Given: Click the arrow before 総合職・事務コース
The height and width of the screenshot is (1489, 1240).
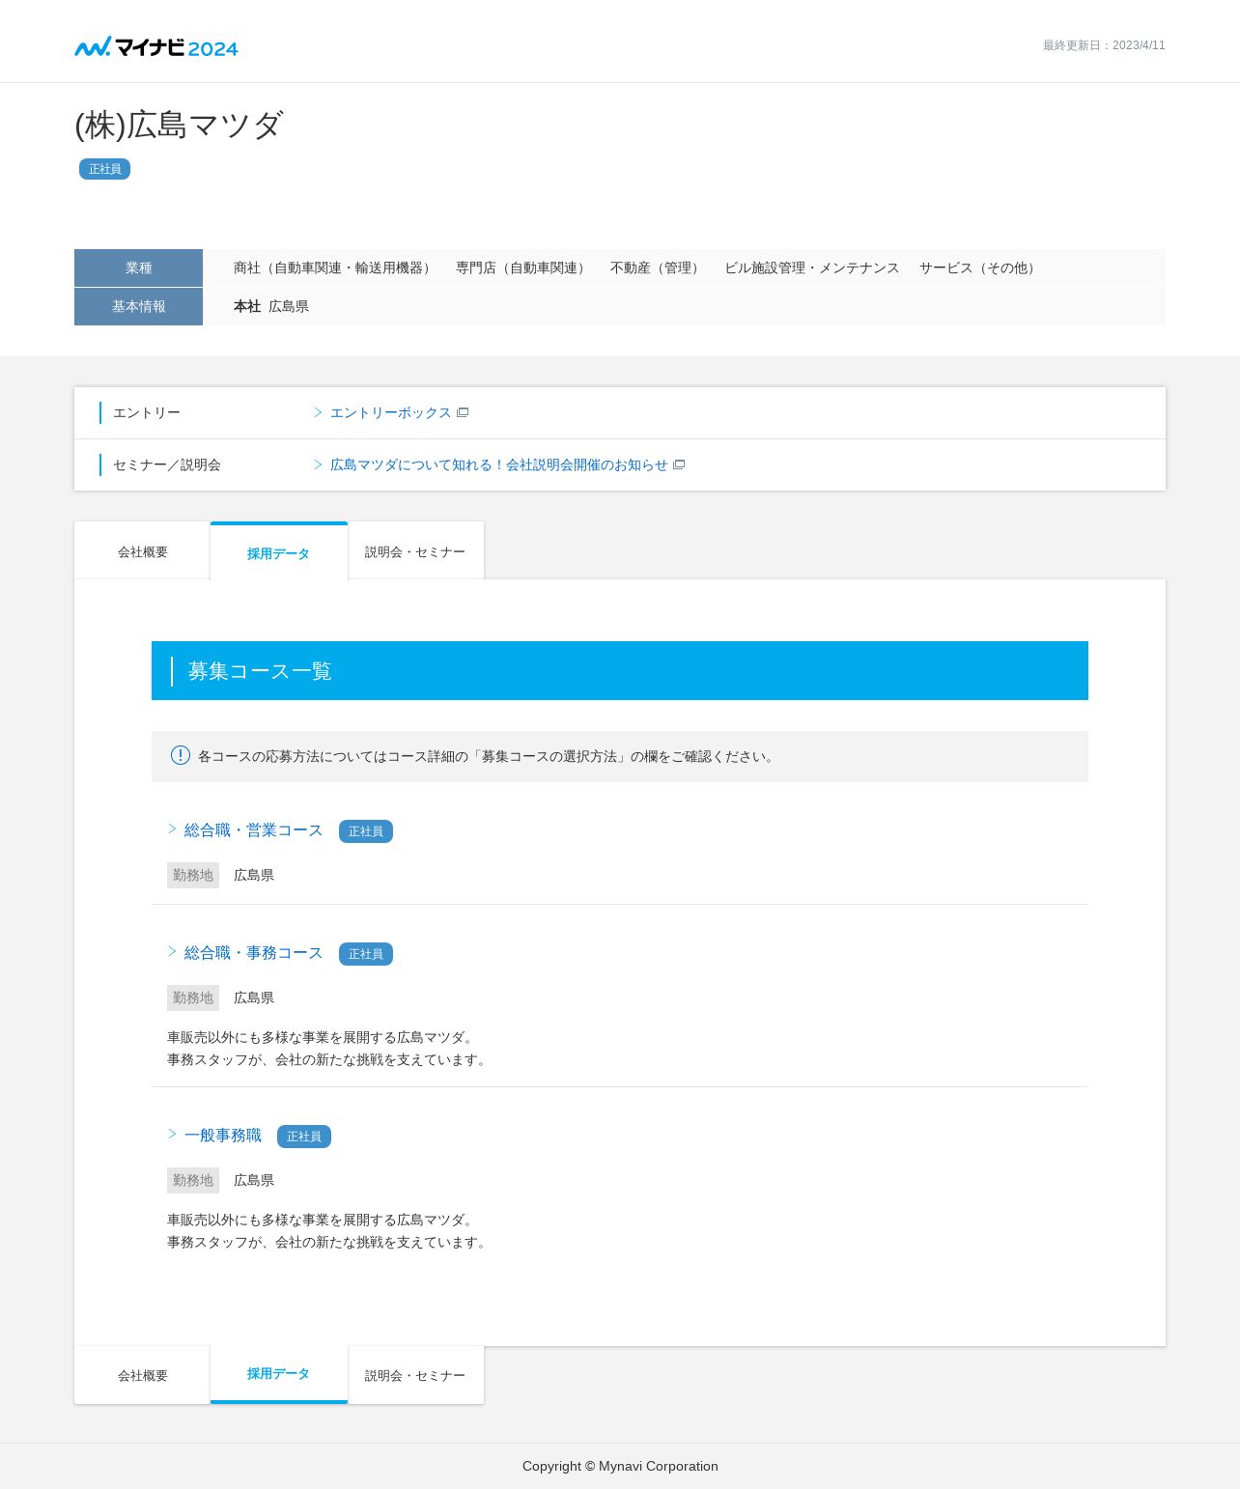Looking at the screenshot, I should (x=172, y=951).
